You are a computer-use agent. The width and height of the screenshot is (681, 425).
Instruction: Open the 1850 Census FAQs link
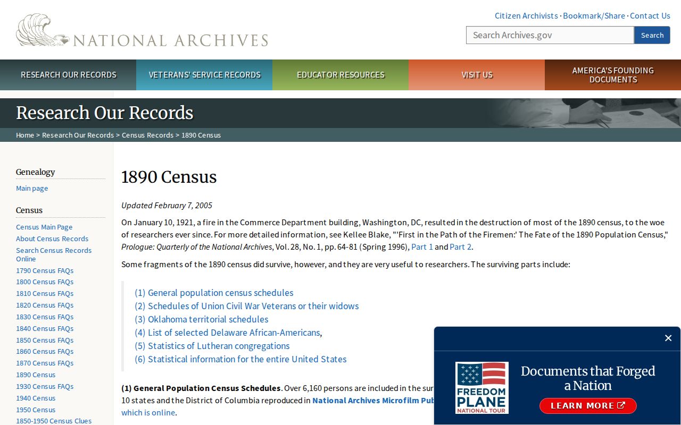pyautogui.click(x=45, y=340)
